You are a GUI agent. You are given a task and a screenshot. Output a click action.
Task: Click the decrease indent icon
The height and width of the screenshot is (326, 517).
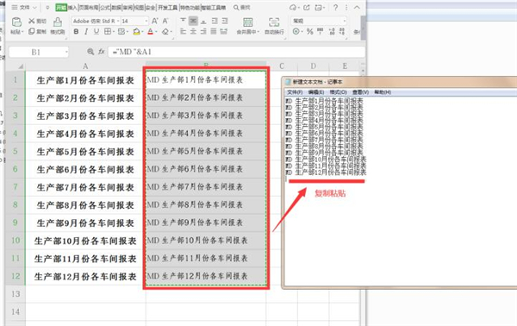[x=215, y=21]
